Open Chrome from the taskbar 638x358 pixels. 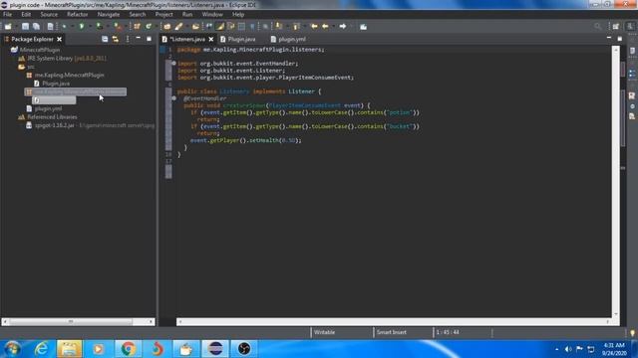[128, 349]
